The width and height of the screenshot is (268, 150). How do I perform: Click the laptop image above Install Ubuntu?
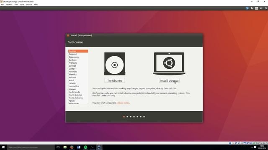tap(169, 64)
